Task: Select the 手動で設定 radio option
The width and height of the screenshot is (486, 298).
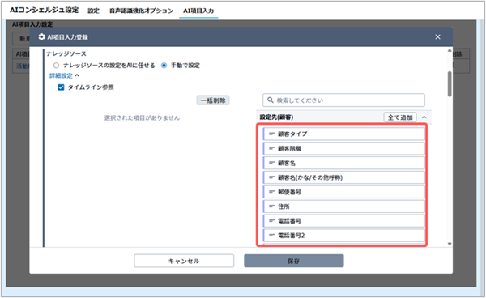Action: pyautogui.click(x=164, y=66)
